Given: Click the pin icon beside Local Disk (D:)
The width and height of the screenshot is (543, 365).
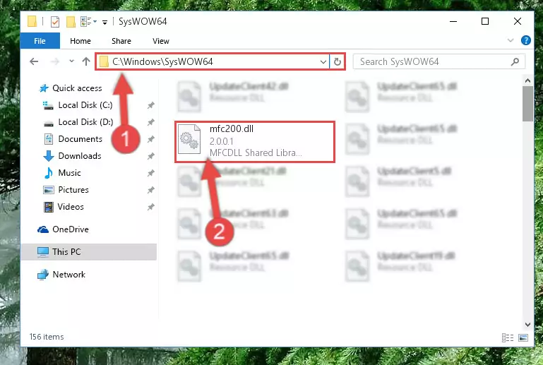Looking at the screenshot, I should coord(150,122).
